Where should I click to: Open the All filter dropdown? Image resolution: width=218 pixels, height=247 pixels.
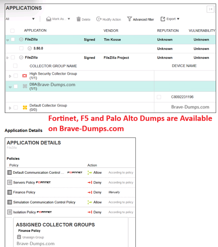click(20, 19)
